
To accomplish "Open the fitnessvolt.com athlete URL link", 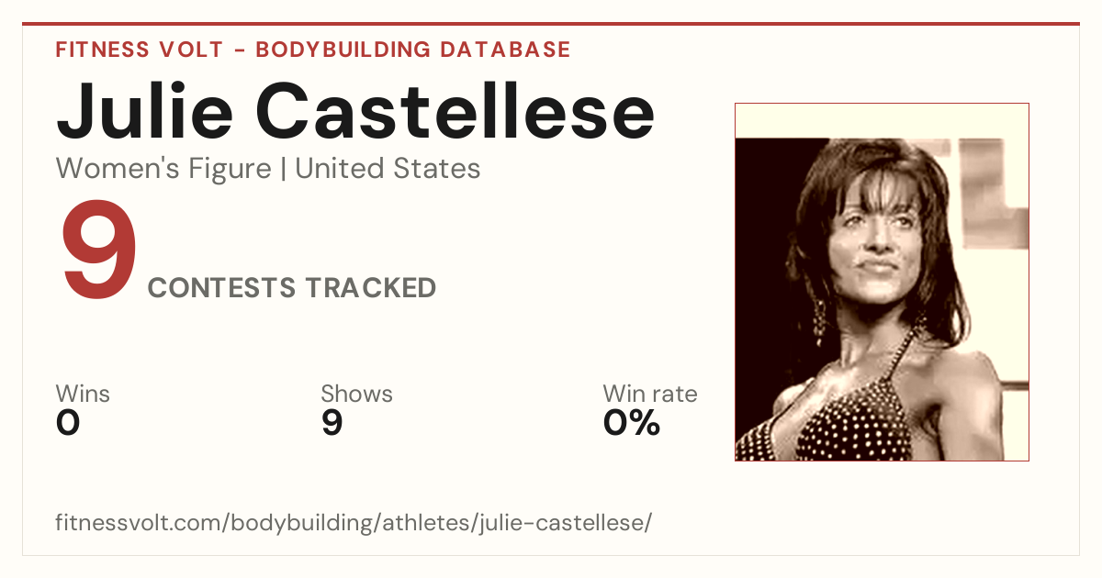I will tap(354, 523).
